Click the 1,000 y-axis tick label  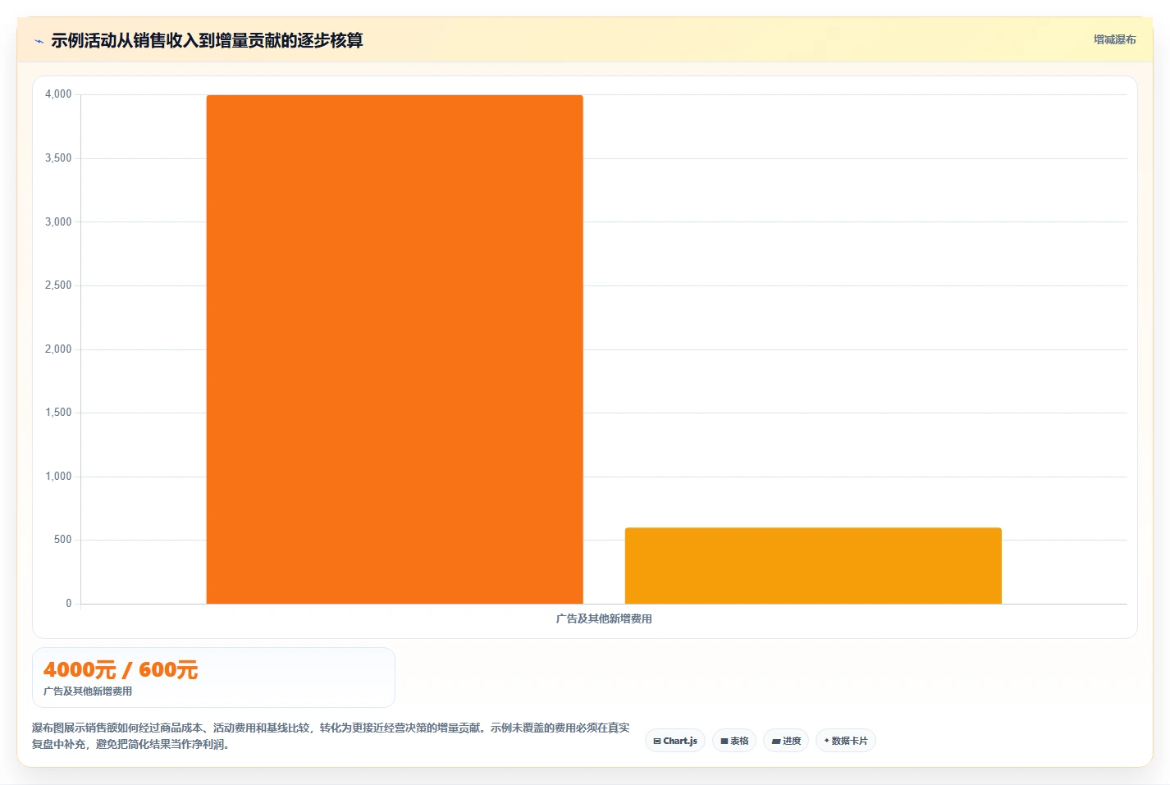[58, 477]
